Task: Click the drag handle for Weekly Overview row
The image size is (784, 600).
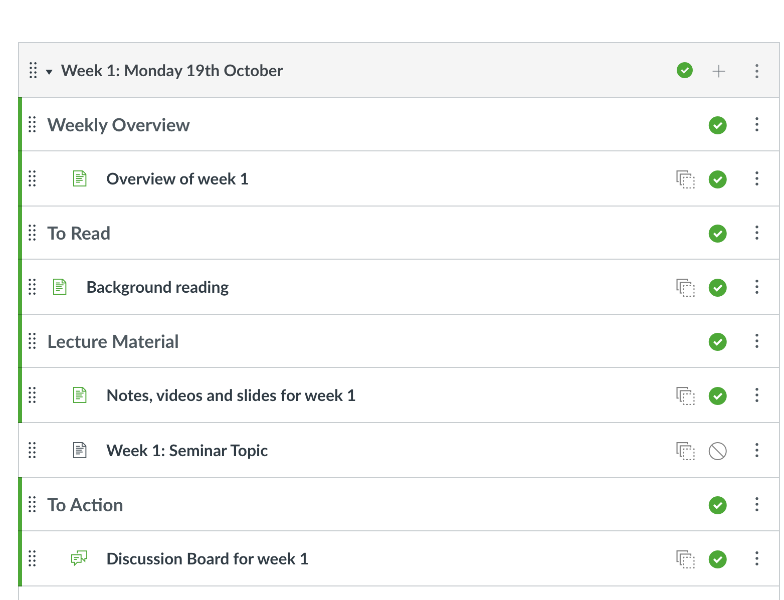Action: click(33, 125)
